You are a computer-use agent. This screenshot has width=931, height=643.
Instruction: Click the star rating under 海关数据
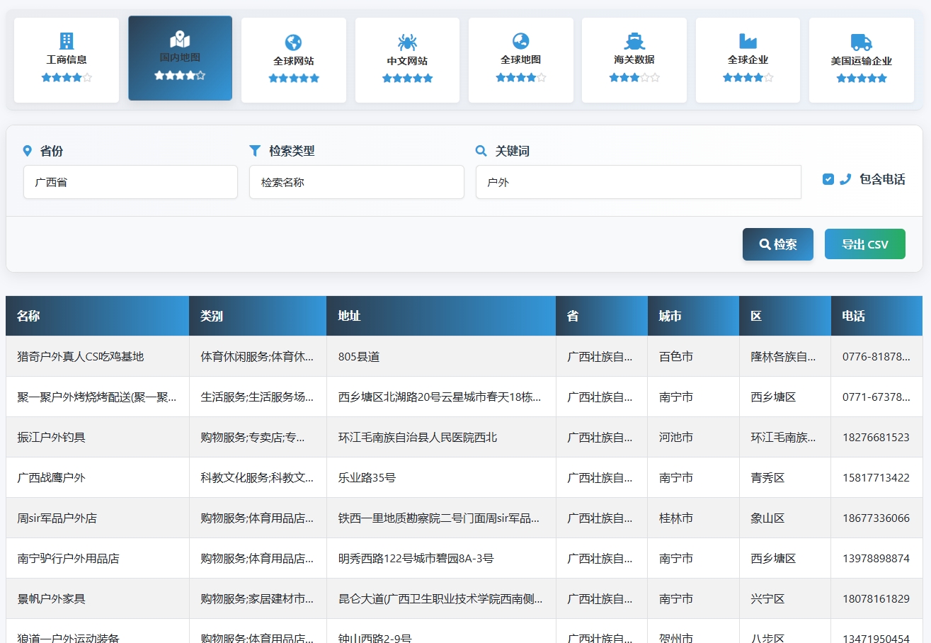634,77
